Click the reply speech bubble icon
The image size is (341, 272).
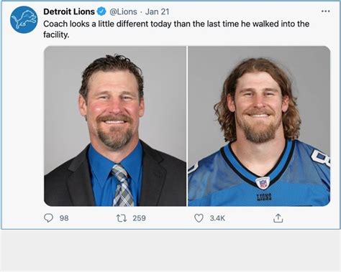48,218
